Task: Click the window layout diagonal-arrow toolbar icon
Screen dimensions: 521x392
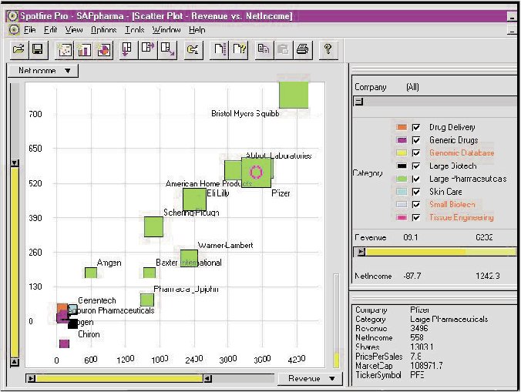Action: click(167, 50)
